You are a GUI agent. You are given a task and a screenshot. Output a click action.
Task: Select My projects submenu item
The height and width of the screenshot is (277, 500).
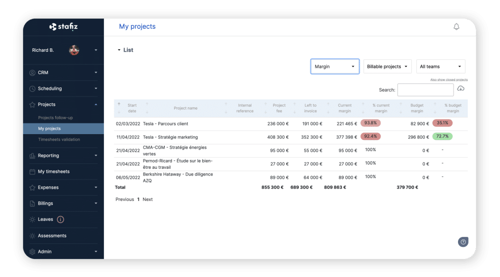(63, 129)
